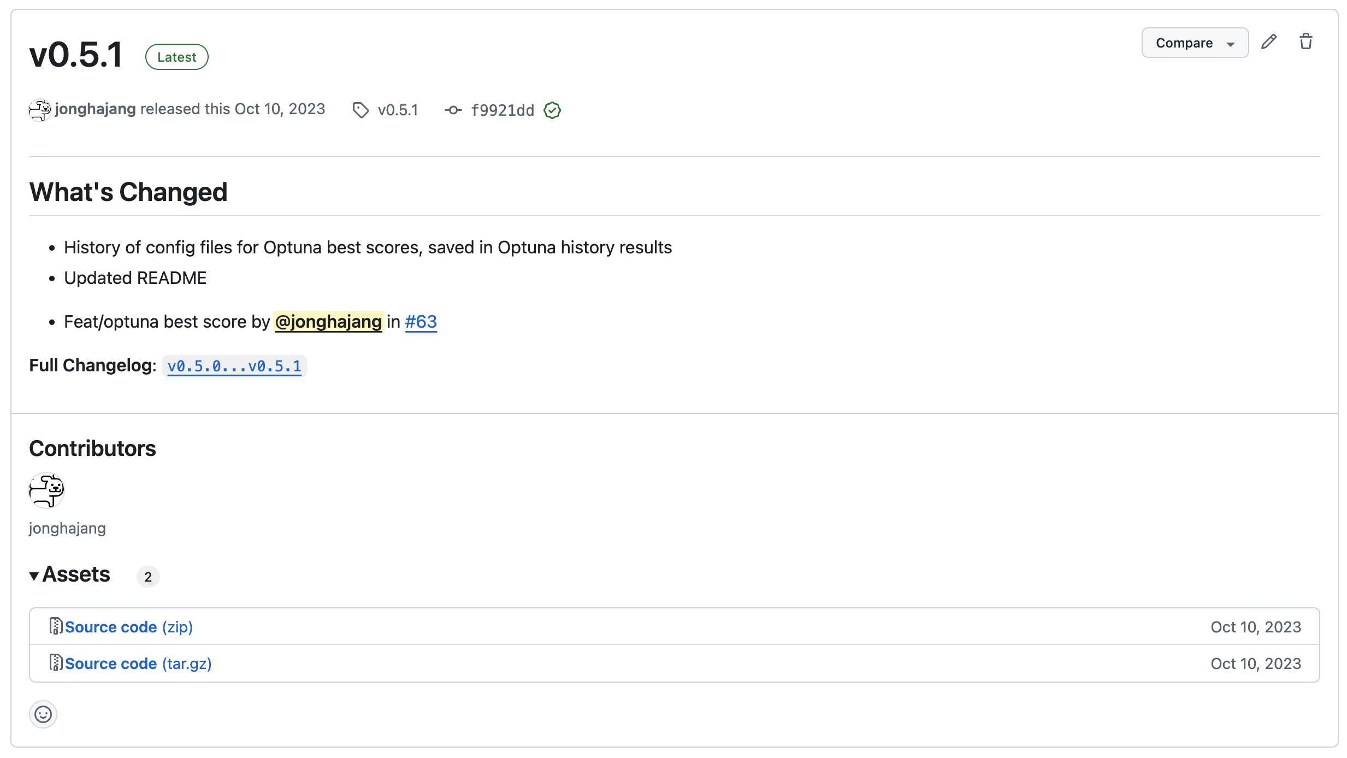
Task: Open pull request #63 link
Action: pos(421,322)
